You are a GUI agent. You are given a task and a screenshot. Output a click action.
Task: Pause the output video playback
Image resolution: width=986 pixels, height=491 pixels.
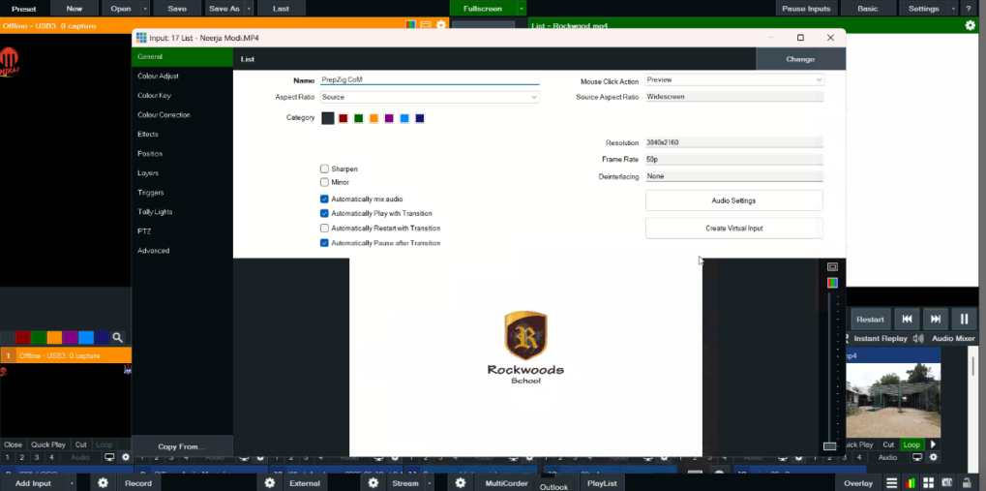coord(964,320)
